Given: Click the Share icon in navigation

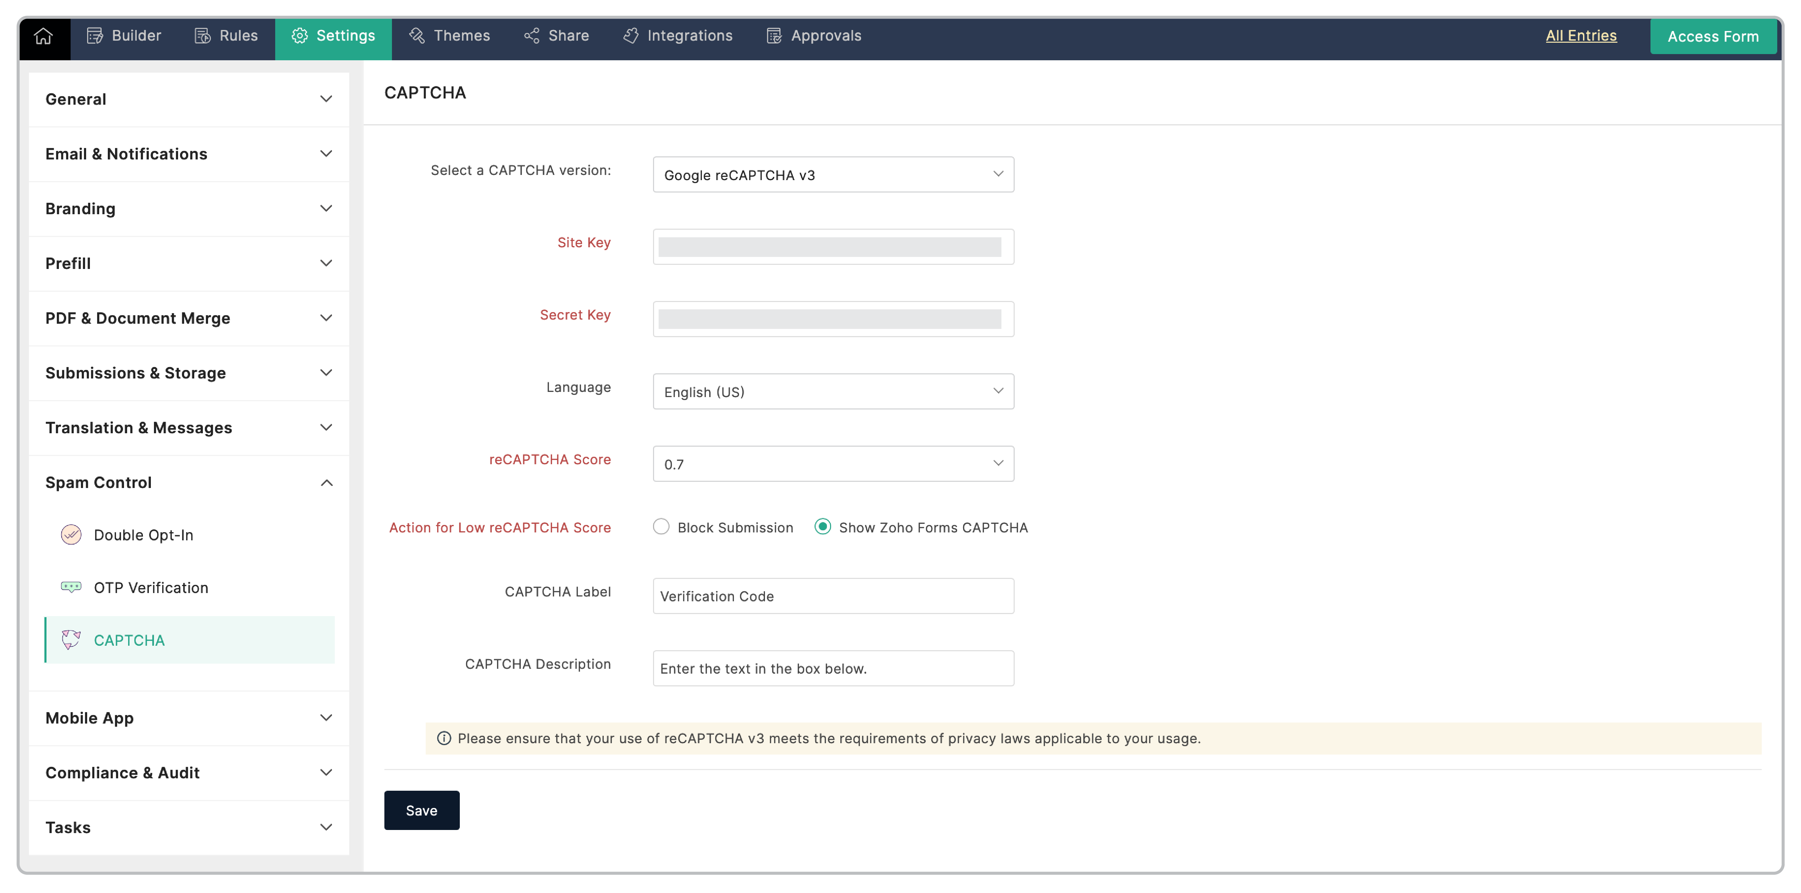Looking at the screenshot, I should 531,36.
